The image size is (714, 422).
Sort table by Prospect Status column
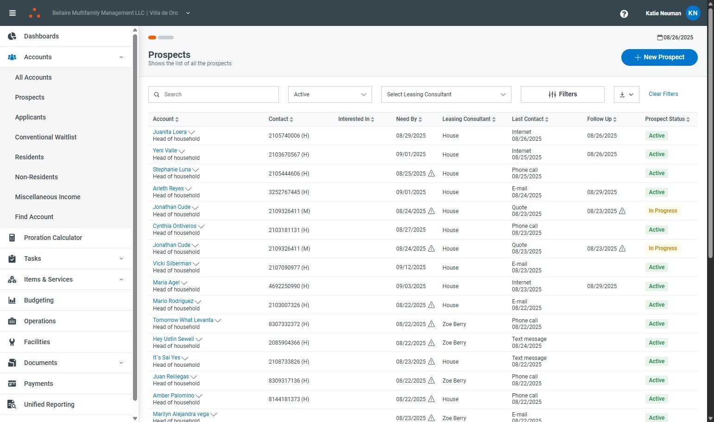coord(668,119)
